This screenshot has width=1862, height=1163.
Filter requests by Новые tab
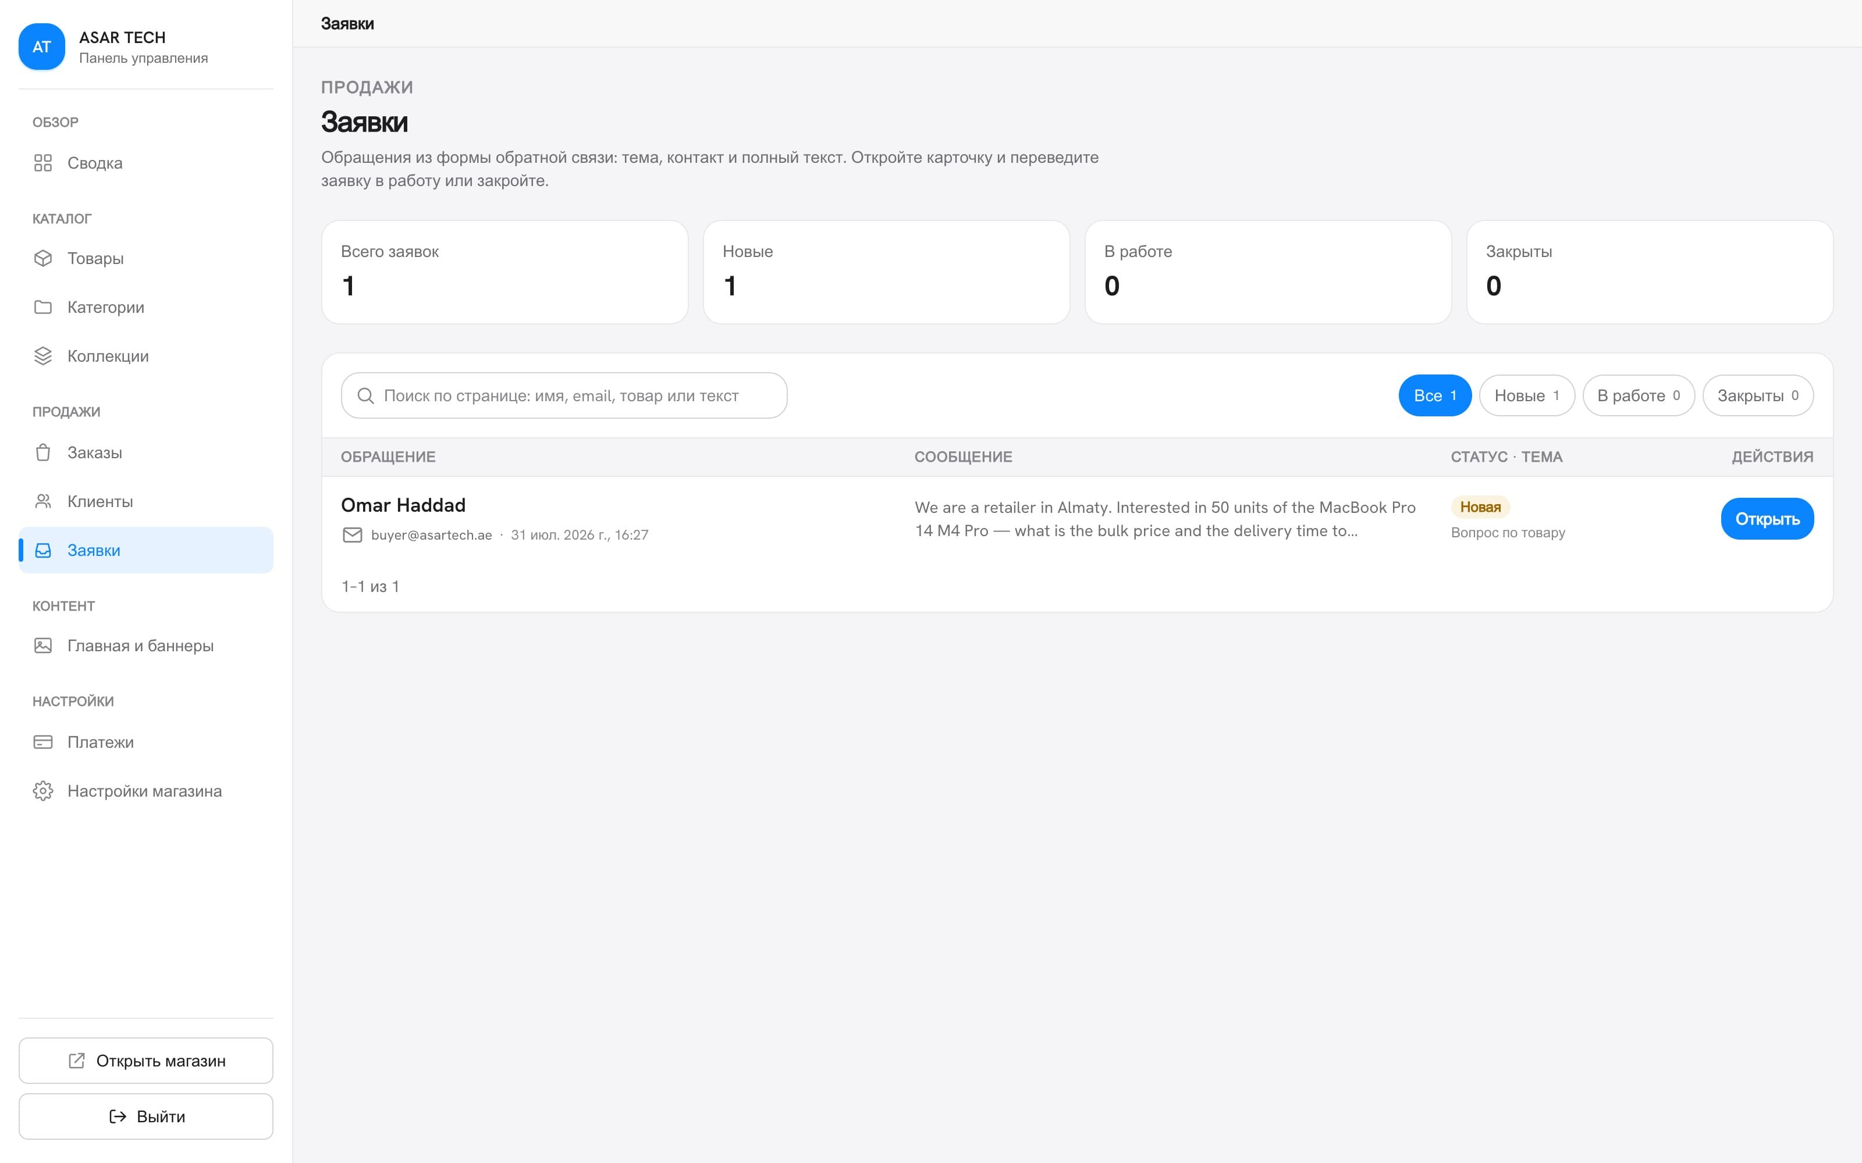1526,395
